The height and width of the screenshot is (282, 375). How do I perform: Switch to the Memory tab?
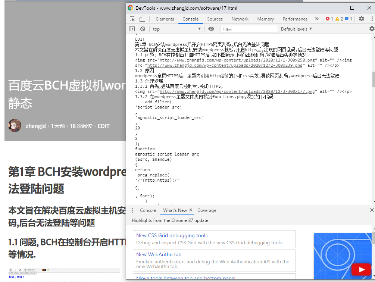tap(265, 19)
